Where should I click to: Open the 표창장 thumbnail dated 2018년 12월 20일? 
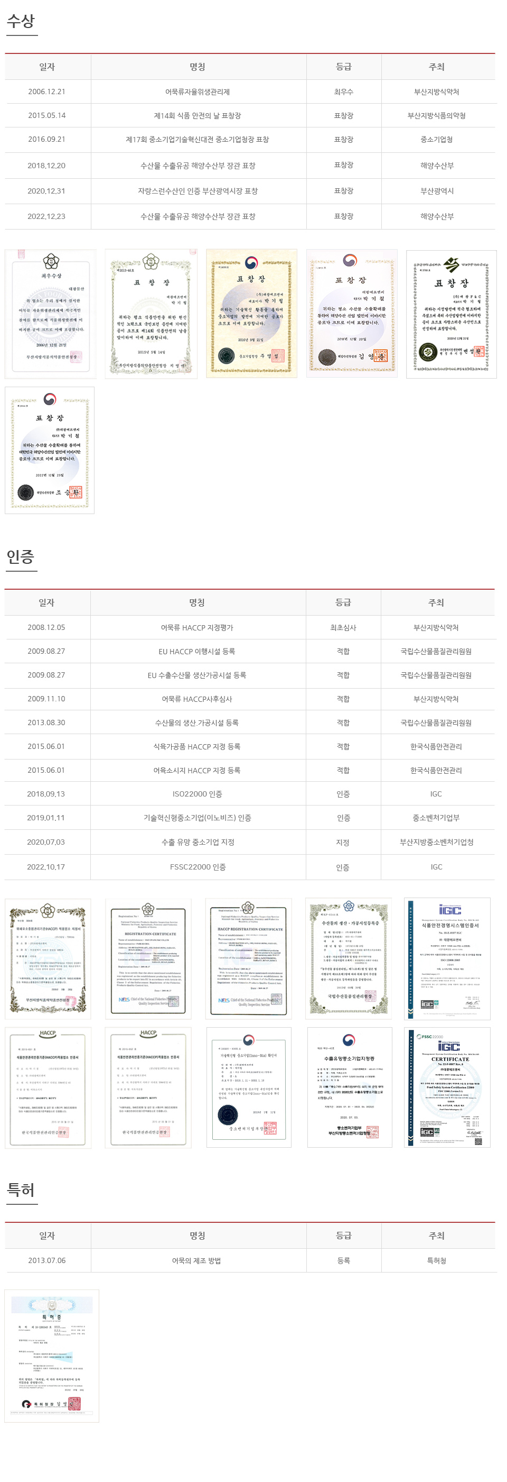[x=351, y=314]
